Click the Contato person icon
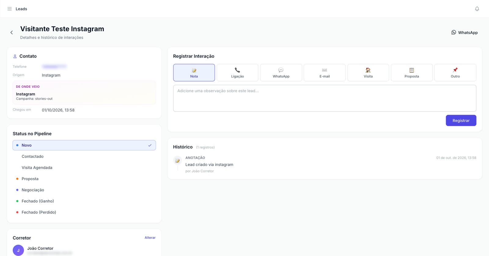 (15, 56)
